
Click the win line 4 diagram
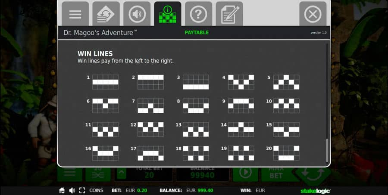coord(241,82)
